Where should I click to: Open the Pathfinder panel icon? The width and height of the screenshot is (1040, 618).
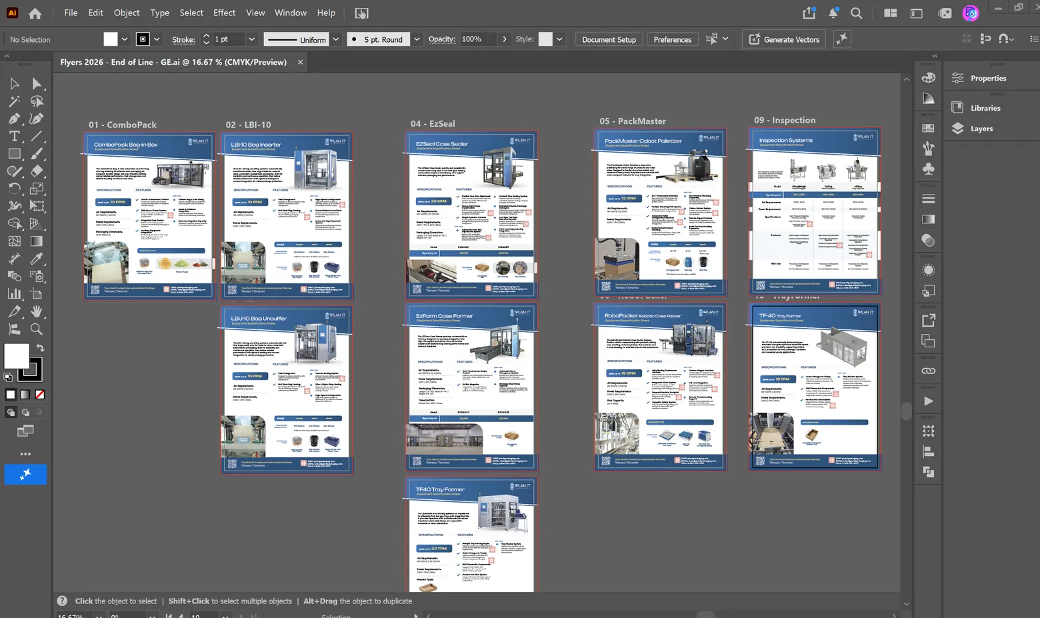[x=928, y=472]
